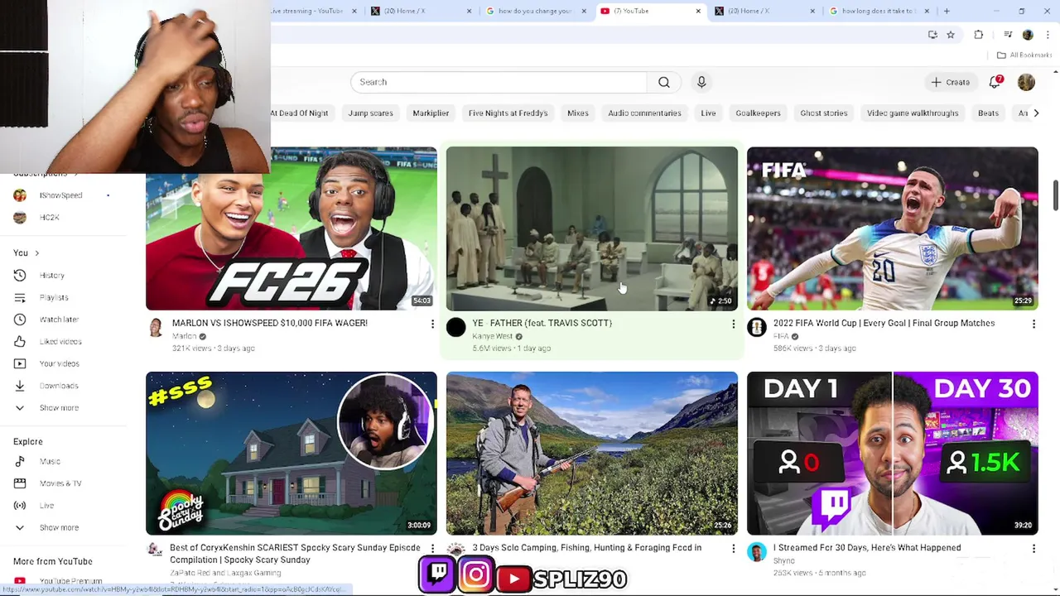This screenshot has height=596, width=1060.
Task: Click the magnifier search button
Action: [663, 82]
